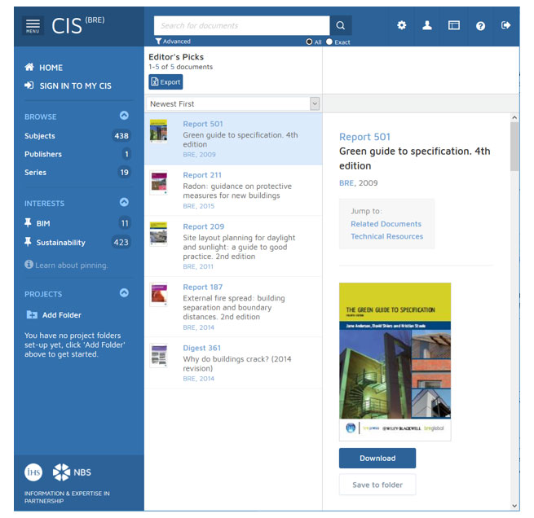
Task: Click Report 501 list thumbnail
Action: (x=159, y=130)
